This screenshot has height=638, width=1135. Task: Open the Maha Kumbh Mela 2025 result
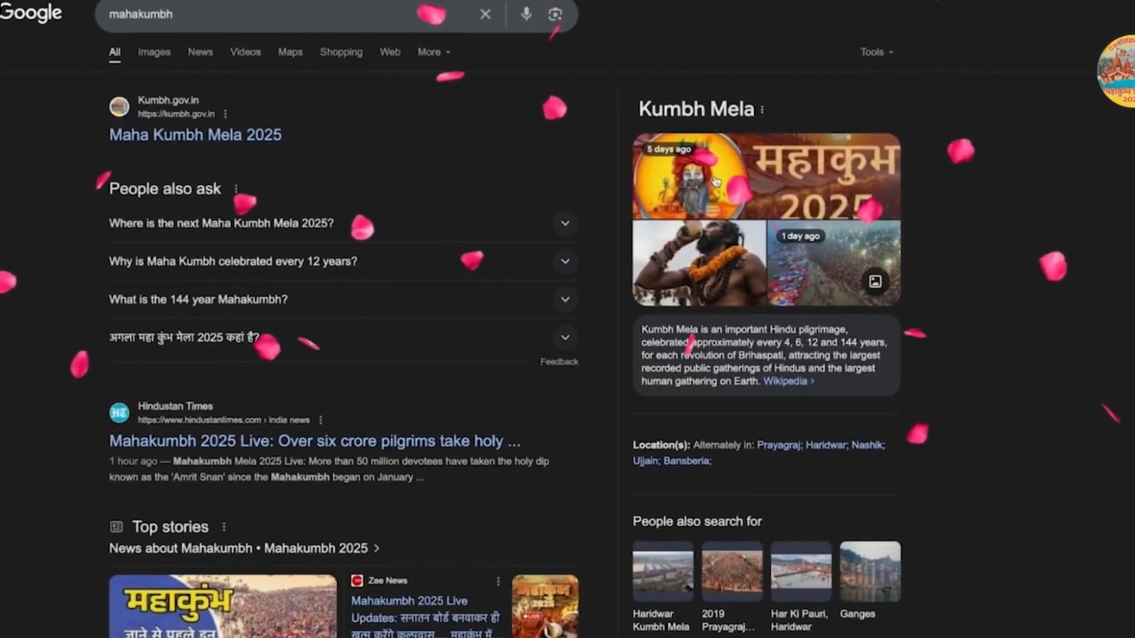coord(195,135)
